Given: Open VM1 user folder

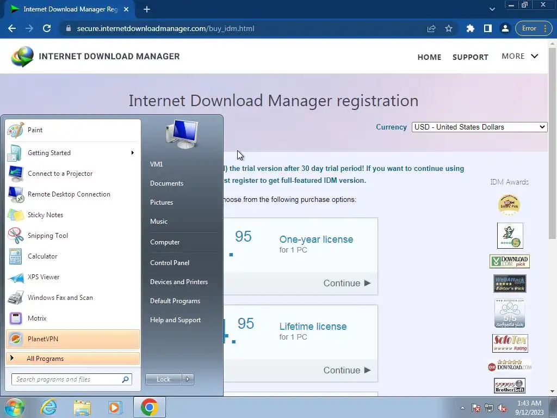Looking at the screenshot, I should click(x=156, y=164).
